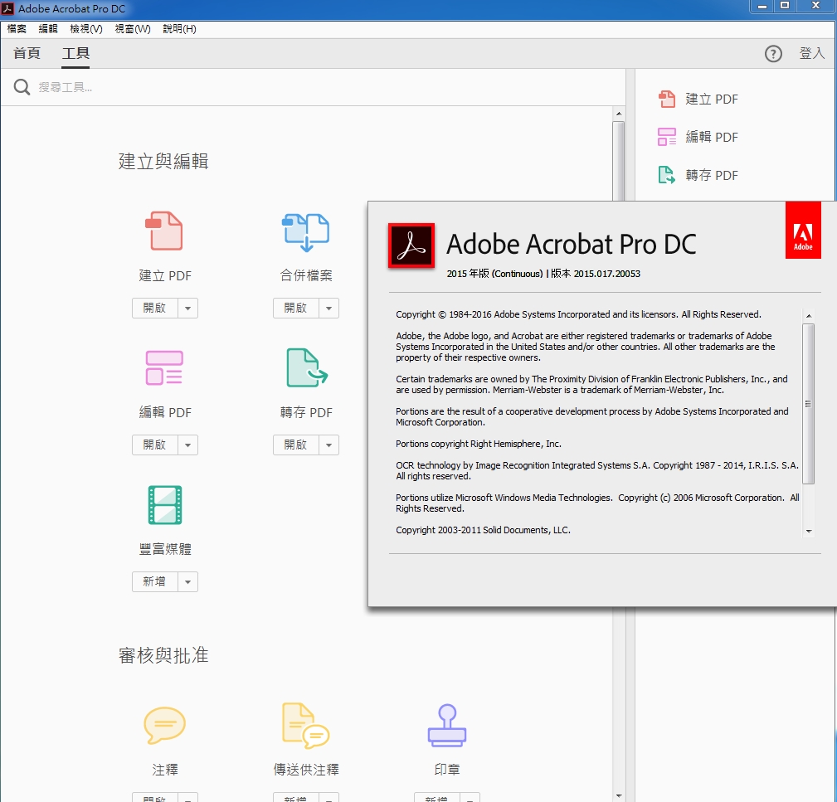Expand dropdown arrow beside 轉存 PDF 開啟 button
This screenshot has height=802, width=837.
328,445
